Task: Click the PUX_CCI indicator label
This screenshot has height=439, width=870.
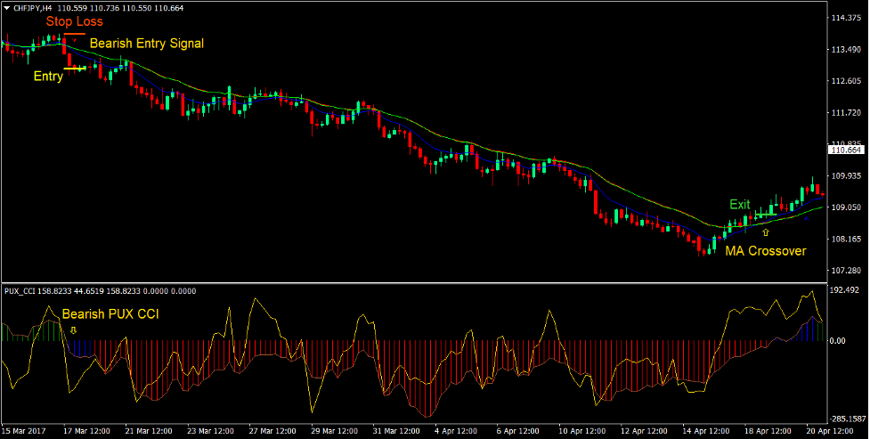Action: tap(20, 291)
